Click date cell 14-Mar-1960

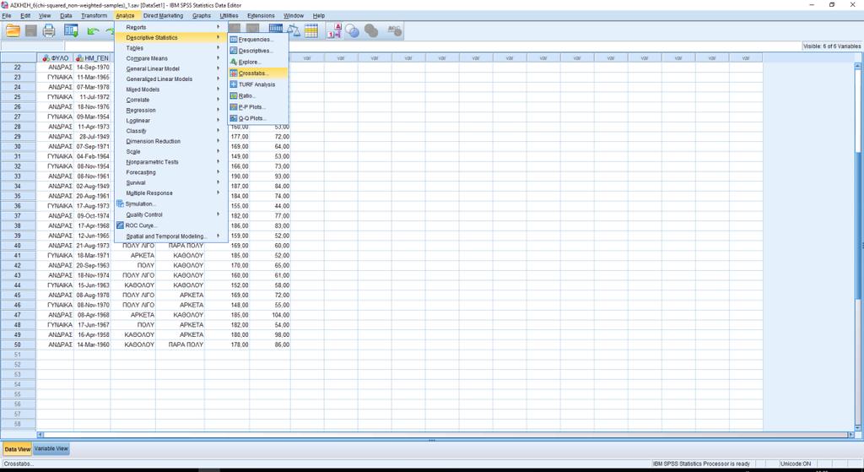point(92,345)
